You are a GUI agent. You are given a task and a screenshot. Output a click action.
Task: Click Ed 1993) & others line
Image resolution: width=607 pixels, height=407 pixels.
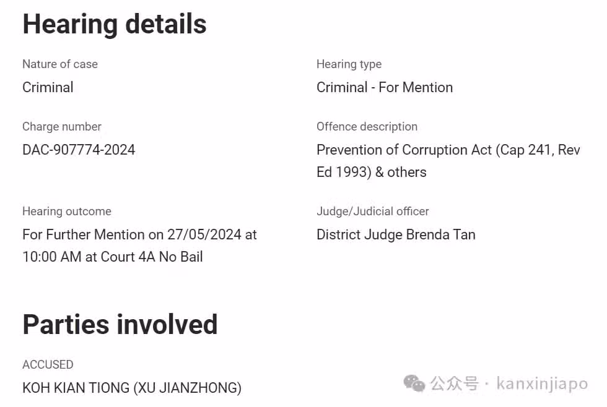371,172
